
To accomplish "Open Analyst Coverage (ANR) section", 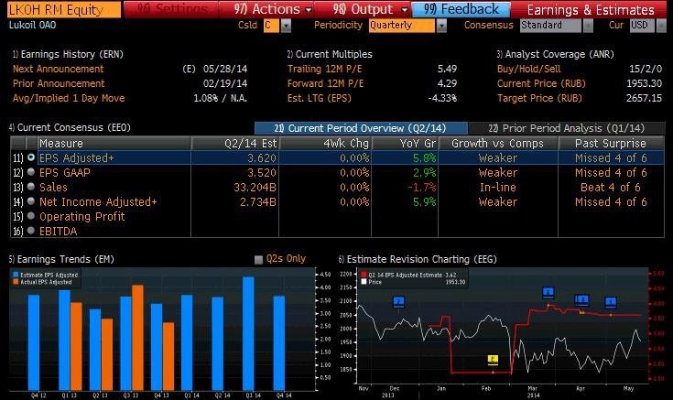I will [556, 54].
